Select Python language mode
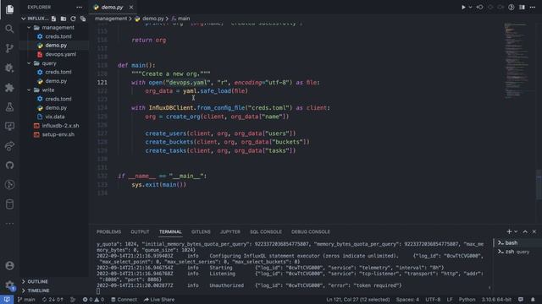542x304 pixels. (x=467, y=300)
